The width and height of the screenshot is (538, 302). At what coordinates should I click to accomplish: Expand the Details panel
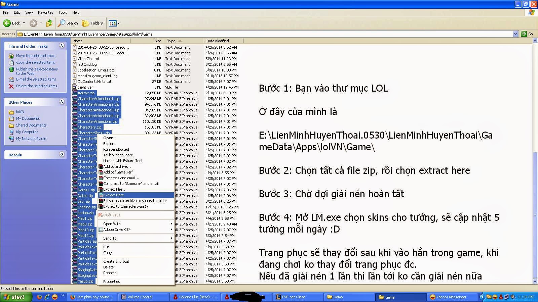click(x=62, y=154)
